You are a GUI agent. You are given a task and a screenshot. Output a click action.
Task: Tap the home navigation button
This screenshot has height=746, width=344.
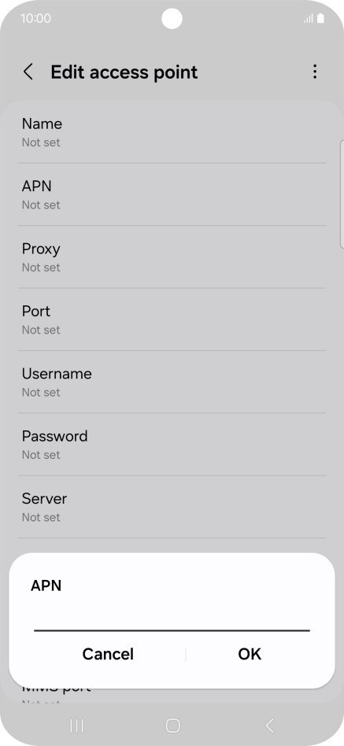[x=172, y=726]
